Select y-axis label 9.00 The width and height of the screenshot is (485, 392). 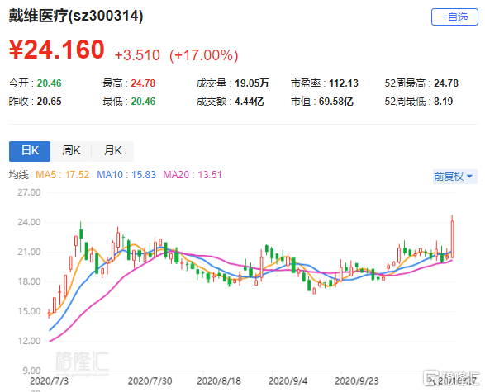[x=31, y=371]
